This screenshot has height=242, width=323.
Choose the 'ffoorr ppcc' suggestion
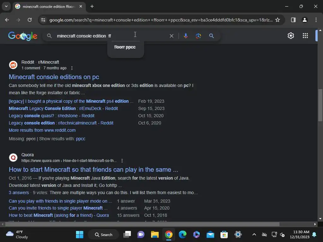(125, 47)
